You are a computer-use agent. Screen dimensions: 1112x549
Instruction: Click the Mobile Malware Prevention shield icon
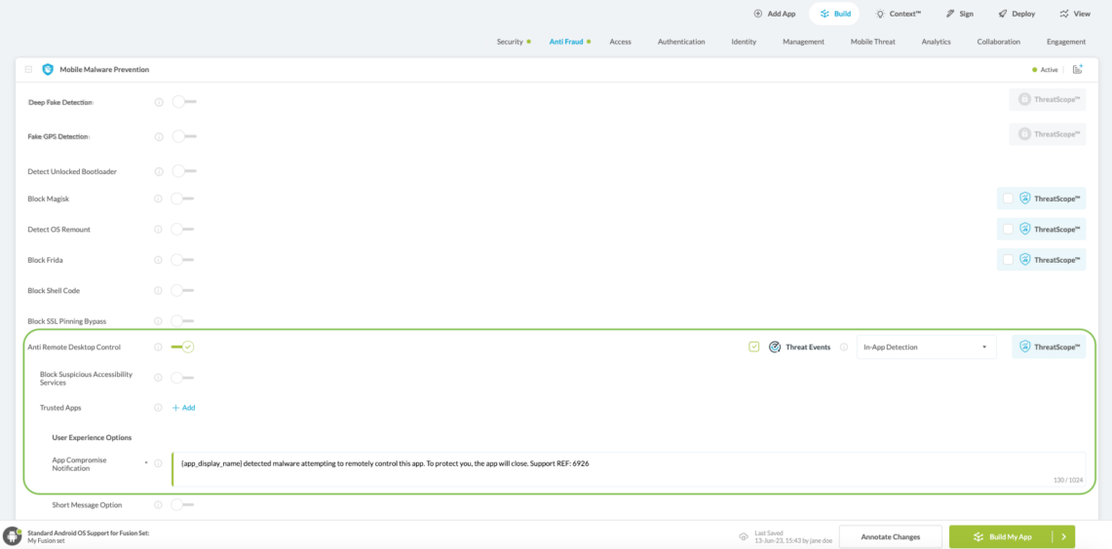click(48, 69)
